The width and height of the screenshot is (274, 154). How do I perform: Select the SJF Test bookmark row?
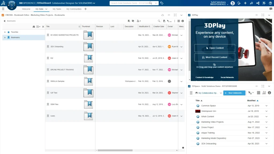click(x=115, y=93)
